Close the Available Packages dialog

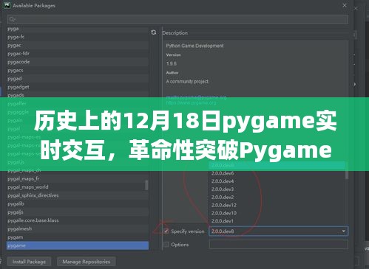(x=345, y=5)
